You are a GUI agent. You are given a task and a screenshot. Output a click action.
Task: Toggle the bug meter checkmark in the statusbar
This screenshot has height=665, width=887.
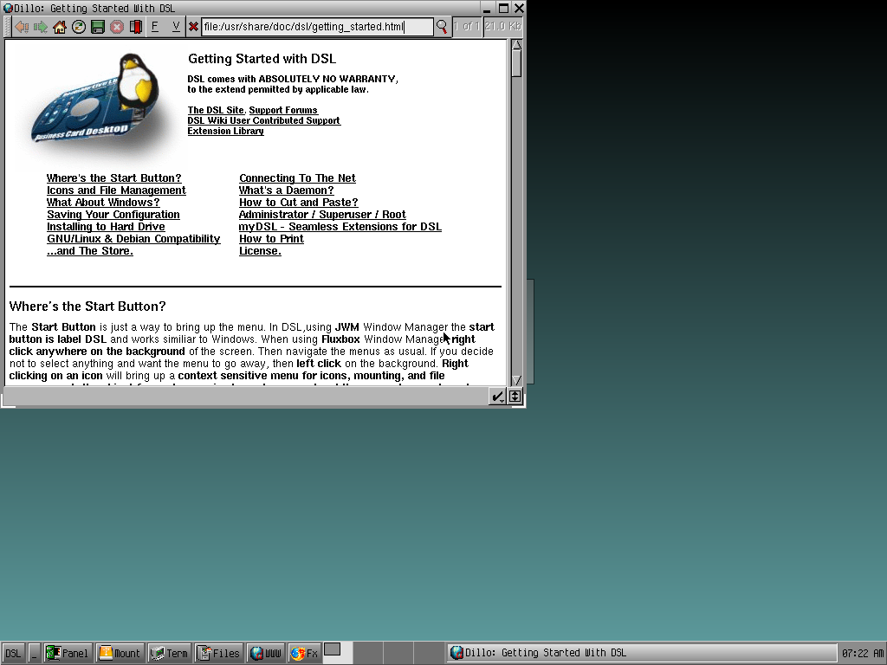496,397
